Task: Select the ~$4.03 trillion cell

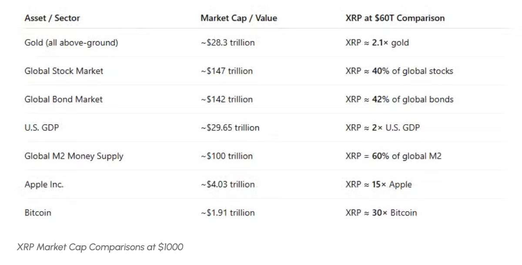Action: point(228,184)
